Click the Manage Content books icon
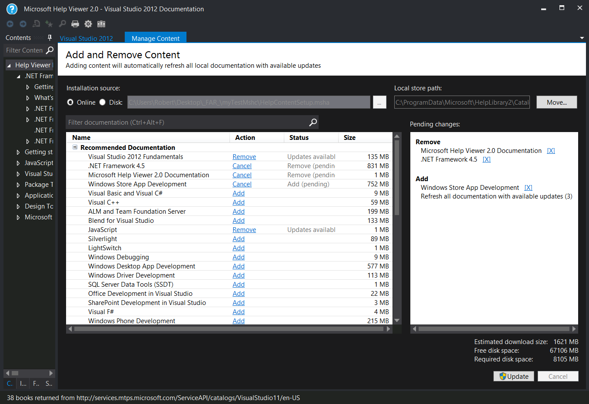 [x=101, y=24]
